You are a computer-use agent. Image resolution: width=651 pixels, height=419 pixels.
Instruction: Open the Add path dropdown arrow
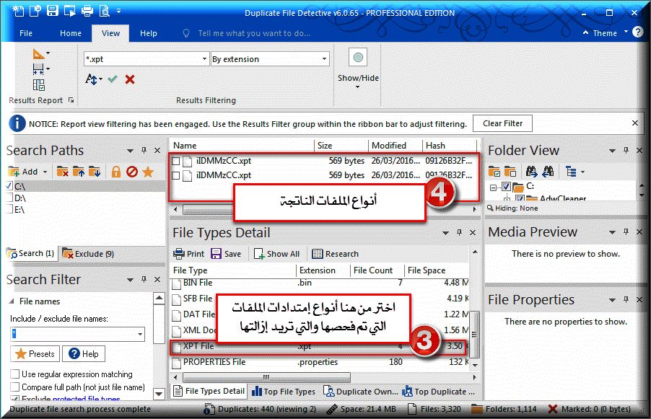point(45,172)
